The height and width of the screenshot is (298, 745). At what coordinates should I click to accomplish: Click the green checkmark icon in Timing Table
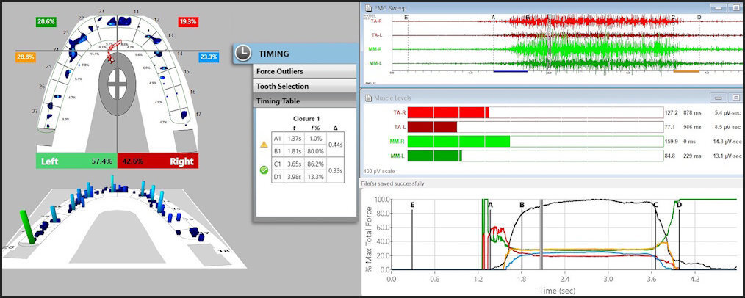(264, 170)
